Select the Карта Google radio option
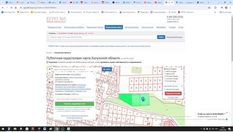This screenshot has height=132, width=233. tap(165, 71)
